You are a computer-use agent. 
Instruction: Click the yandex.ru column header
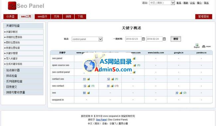pos(201,53)
